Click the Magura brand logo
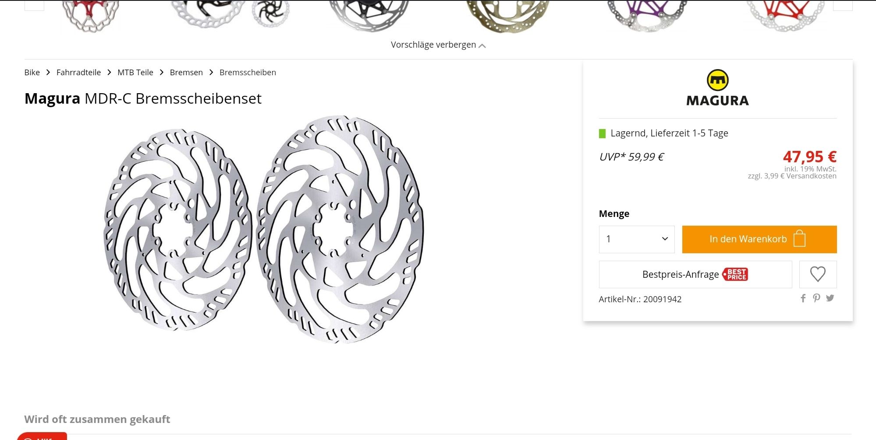This screenshot has height=440, width=876. [718, 88]
